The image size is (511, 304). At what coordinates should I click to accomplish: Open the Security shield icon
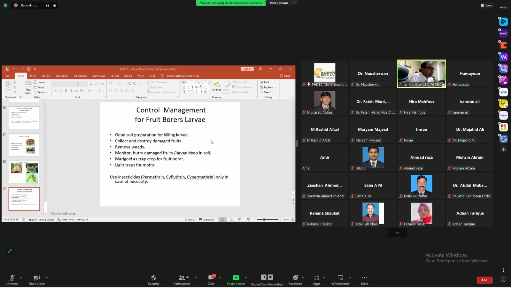point(154,277)
